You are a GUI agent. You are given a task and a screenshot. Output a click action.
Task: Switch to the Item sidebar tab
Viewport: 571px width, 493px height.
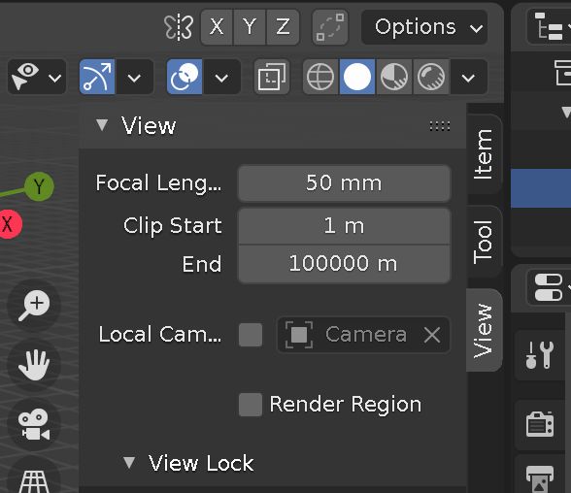point(484,154)
